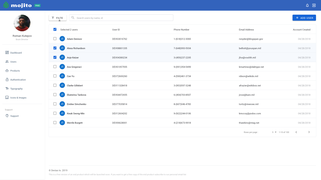Toggle the select-all users header checkbox
Screen dimensions: 321x180
pos(55,30)
